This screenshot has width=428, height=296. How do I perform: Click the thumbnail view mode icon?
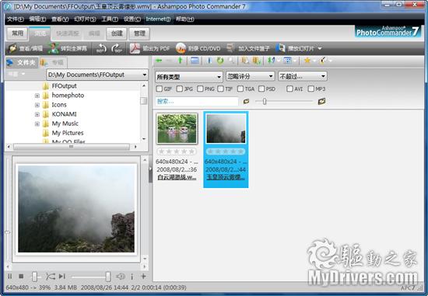[287, 61]
